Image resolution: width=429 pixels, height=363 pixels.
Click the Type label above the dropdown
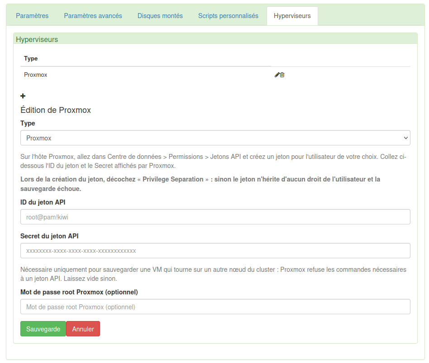point(28,123)
